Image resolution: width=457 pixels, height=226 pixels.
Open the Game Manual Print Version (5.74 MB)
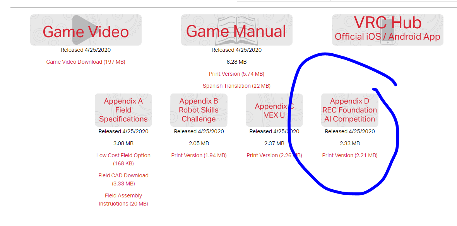[x=236, y=74]
